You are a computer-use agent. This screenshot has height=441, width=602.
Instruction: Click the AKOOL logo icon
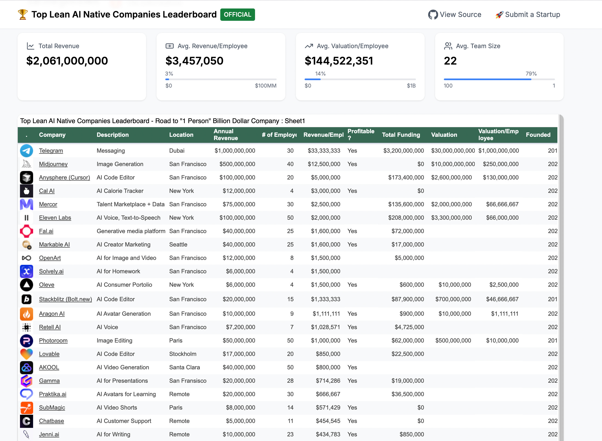[x=27, y=367]
